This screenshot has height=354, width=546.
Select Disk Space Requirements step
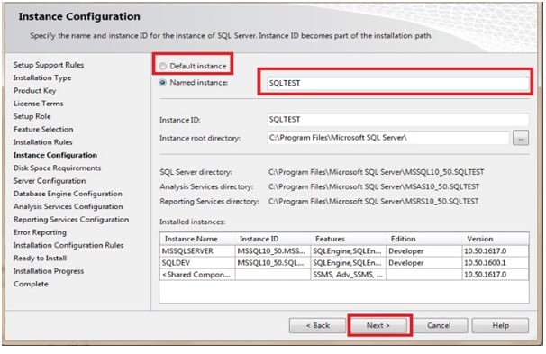[x=57, y=168]
